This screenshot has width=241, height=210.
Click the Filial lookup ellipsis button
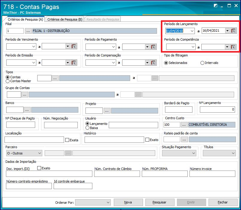[28, 31]
